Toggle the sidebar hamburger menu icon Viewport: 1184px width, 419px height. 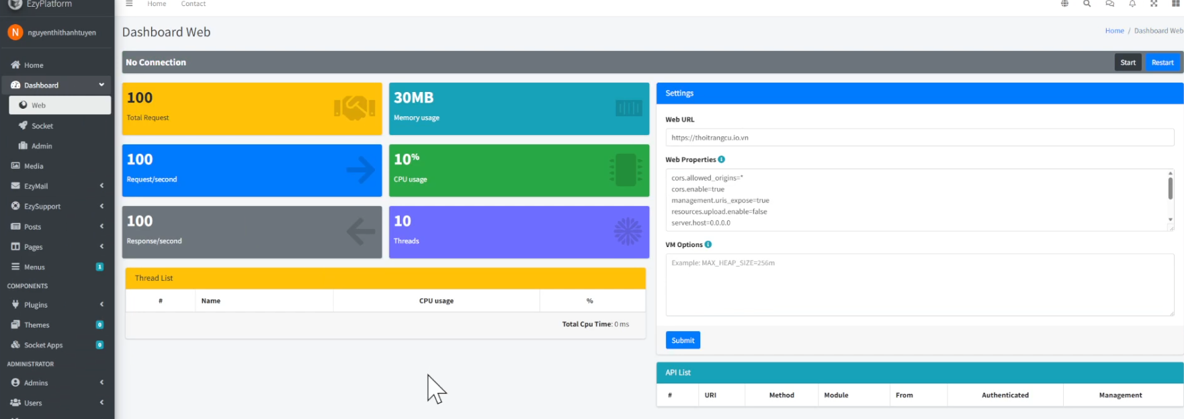pyautogui.click(x=129, y=4)
